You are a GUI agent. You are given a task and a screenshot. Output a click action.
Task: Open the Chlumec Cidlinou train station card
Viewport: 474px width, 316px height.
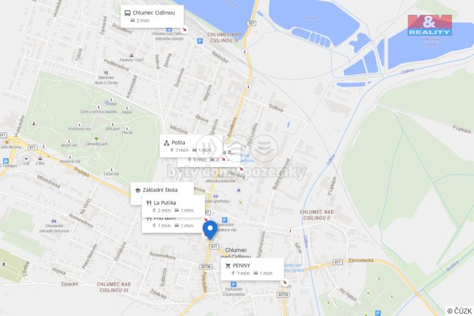152,17
